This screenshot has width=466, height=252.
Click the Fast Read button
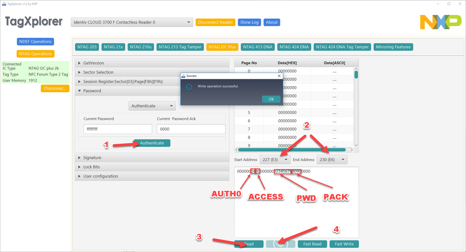[312, 244]
